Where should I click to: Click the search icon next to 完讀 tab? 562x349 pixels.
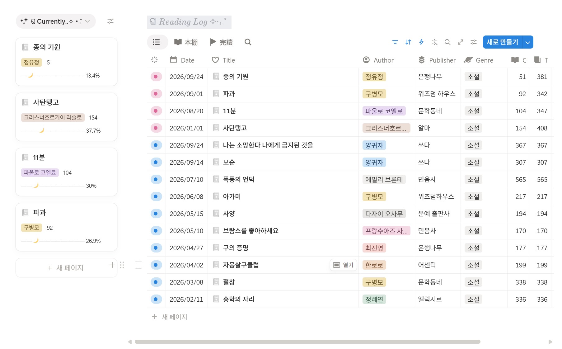tap(248, 42)
